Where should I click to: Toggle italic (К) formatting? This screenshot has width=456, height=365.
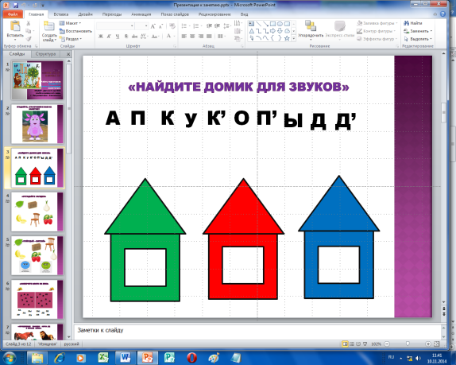coord(109,37)
